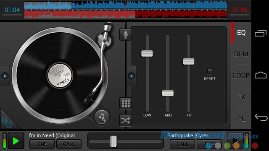Click the crossfader handle

point(113,141)
